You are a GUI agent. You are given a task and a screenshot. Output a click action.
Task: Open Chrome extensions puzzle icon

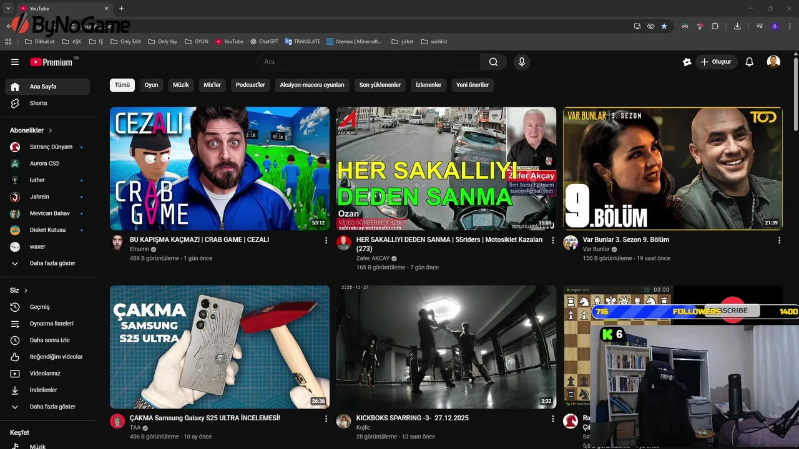(x=715, y=26)
